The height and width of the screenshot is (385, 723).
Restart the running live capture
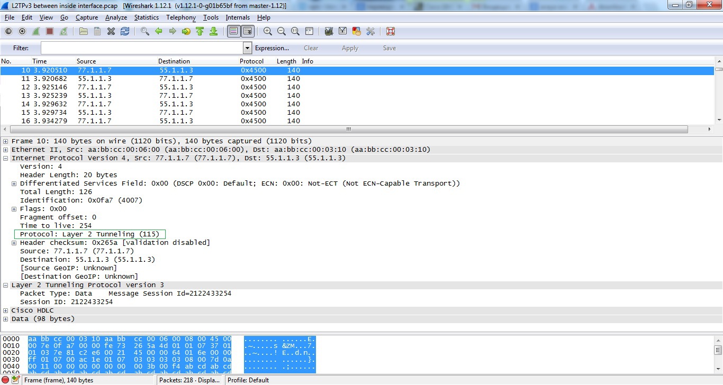click(x=64, y=31)
